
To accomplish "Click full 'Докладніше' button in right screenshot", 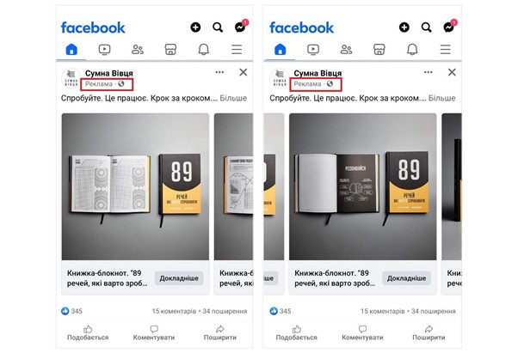I will coord(406,278).
